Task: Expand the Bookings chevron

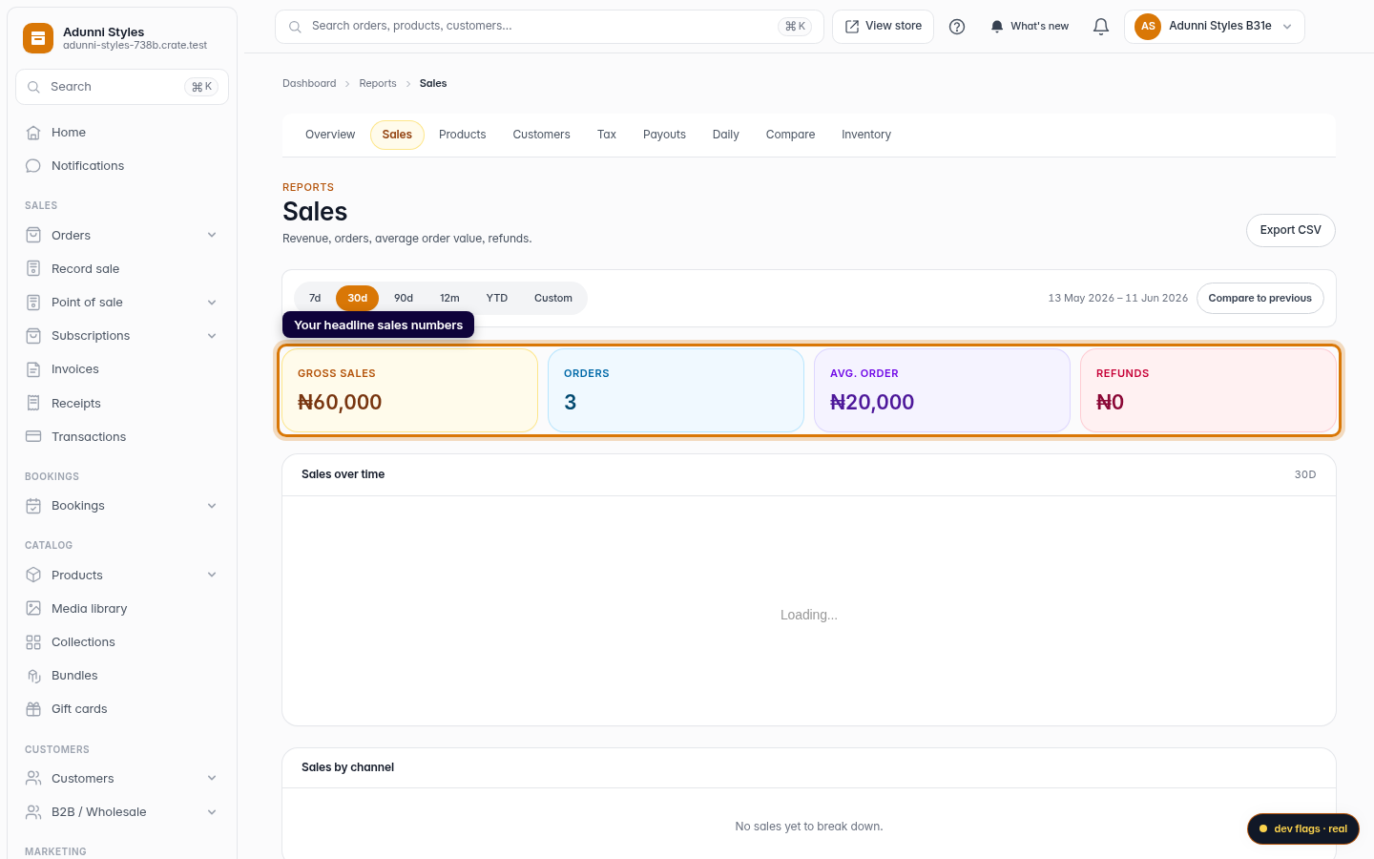Action: 212,506
